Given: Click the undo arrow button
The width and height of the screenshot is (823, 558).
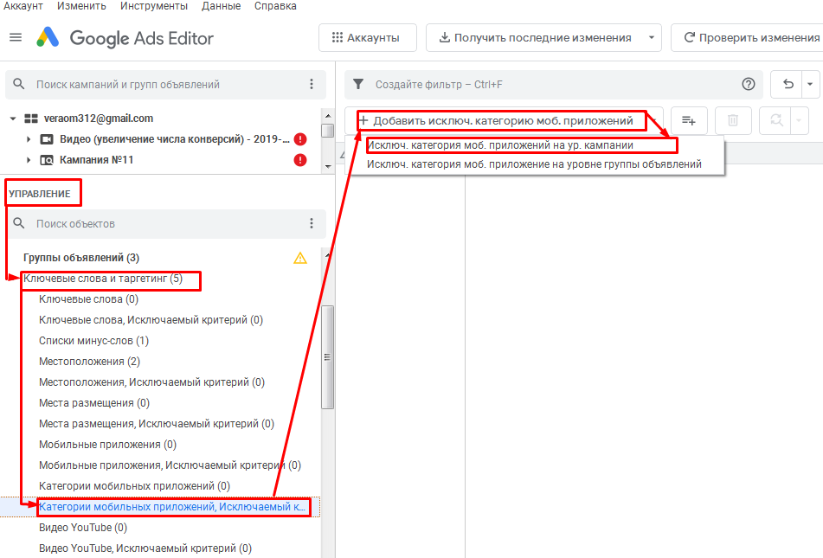Looking at the screenshot, I should 788,84.
